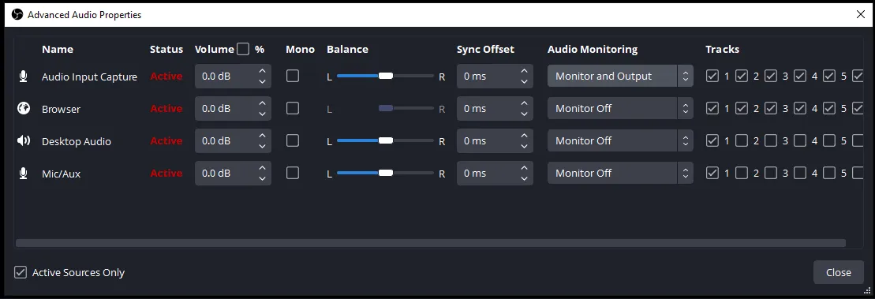Increase sync offset for Desktop Audio

tap(524, 136)
